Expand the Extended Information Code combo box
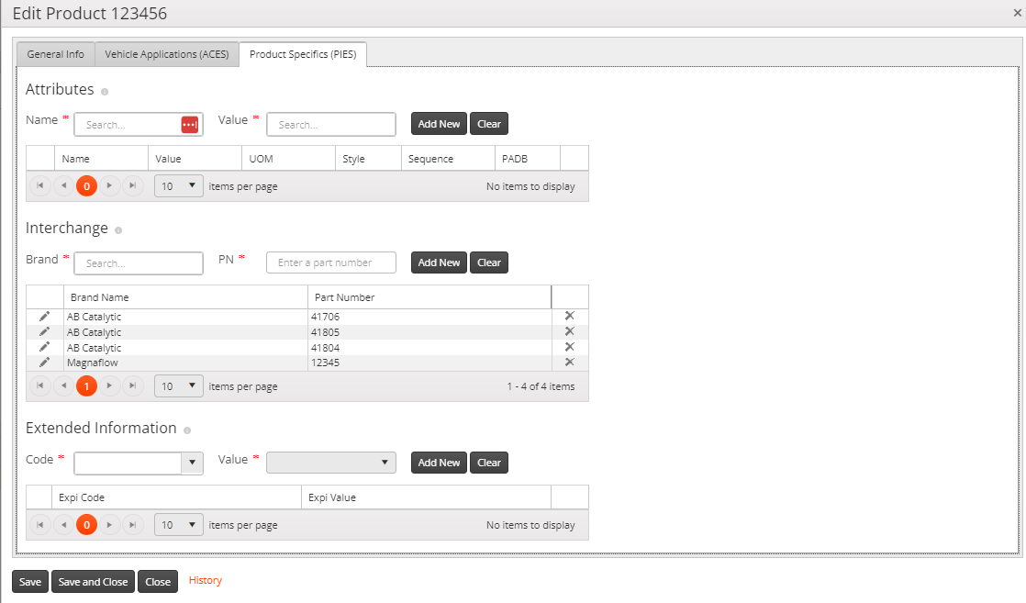This screenshot has width=1026, height=603. point(192,463)
